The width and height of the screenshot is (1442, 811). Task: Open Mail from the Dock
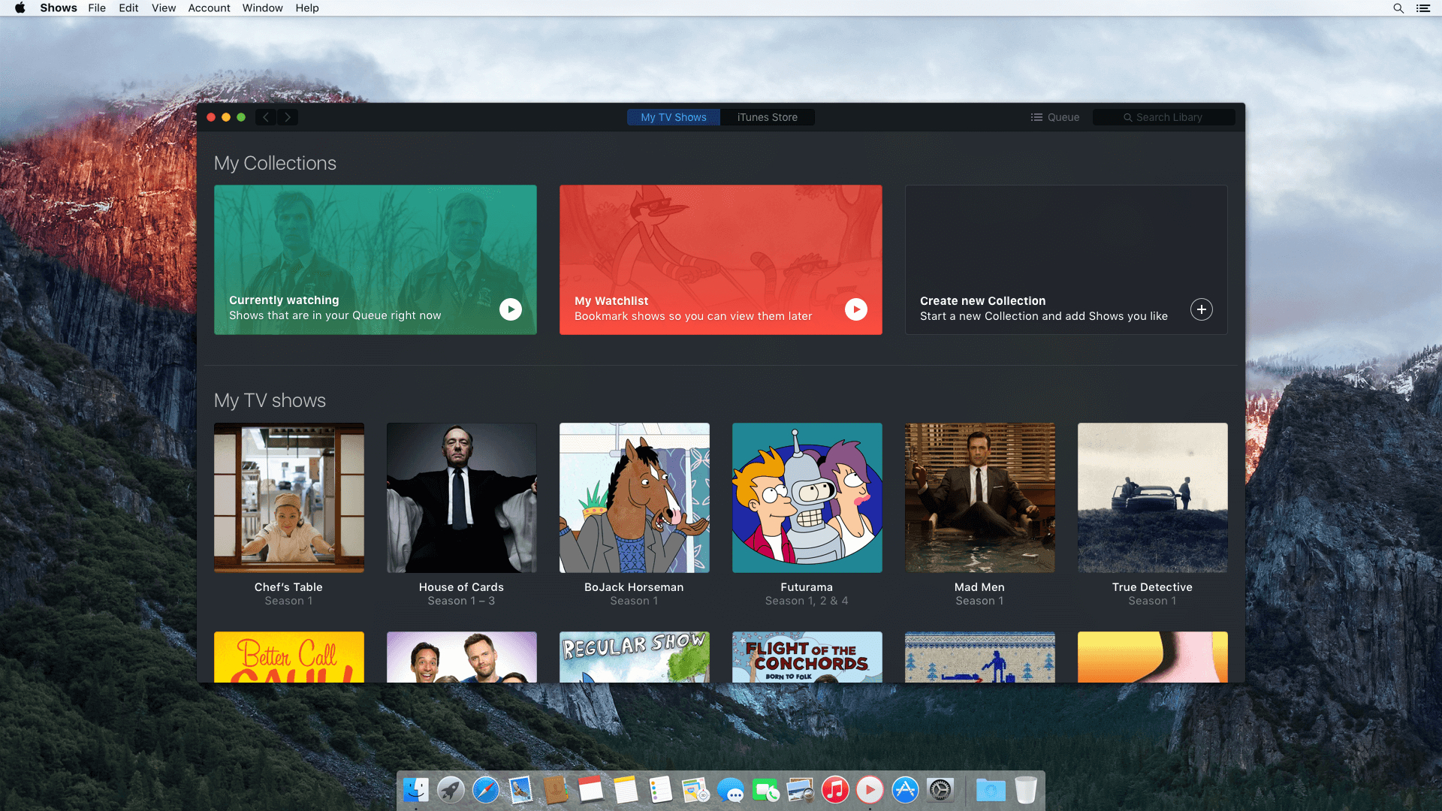pos(520,790)
